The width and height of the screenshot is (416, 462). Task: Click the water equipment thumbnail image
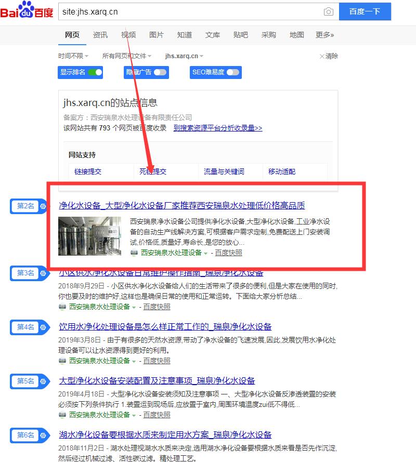(x=89, y=236)
